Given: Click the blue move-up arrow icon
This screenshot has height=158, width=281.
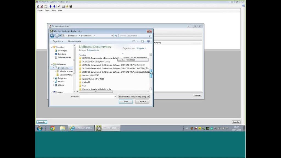Looking at the screenshot, I should tap(50, 6).
